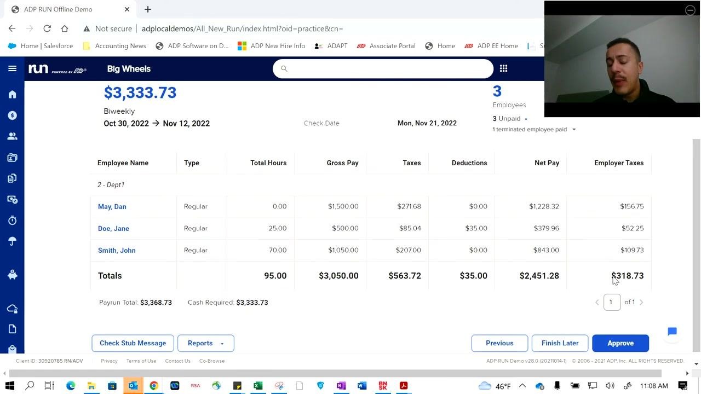Open employee Smith, John link
Image resolution: width=701 pixels, height=394 pixels.
click(x=117, y=250)
